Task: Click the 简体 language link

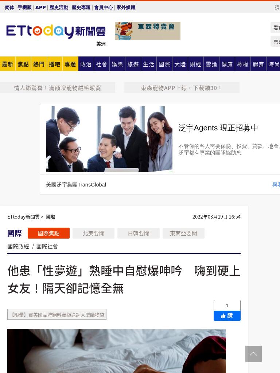Action: pos(9,7)
